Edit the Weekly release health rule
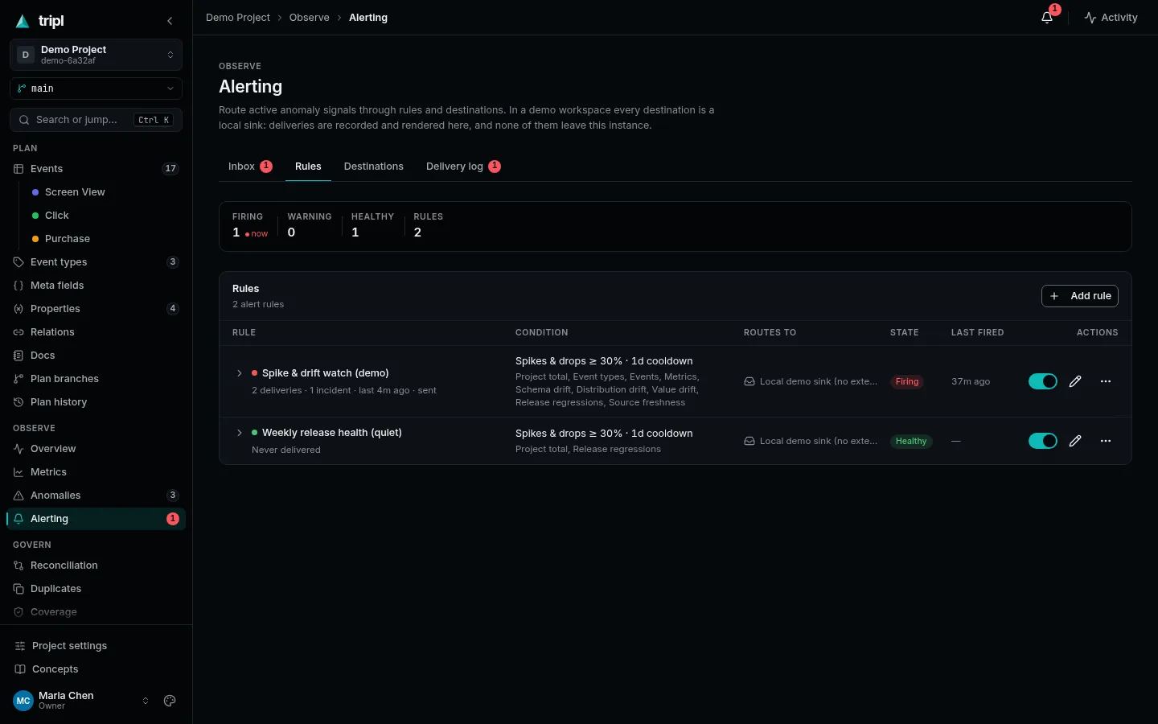This screenshot has width=1158, height=724. pos(1075,441)
